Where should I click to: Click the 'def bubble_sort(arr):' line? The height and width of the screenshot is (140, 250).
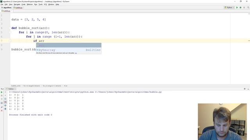click(30, 28)
